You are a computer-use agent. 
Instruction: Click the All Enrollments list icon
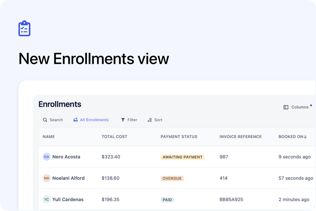(75, 120)
